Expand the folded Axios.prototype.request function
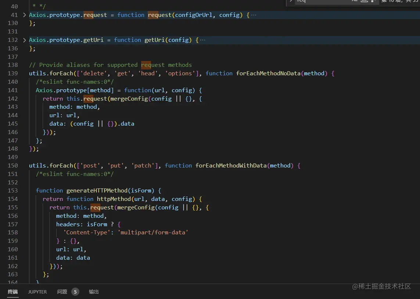The width and height of the screenshot is (420, 299). tap(24, 15)
